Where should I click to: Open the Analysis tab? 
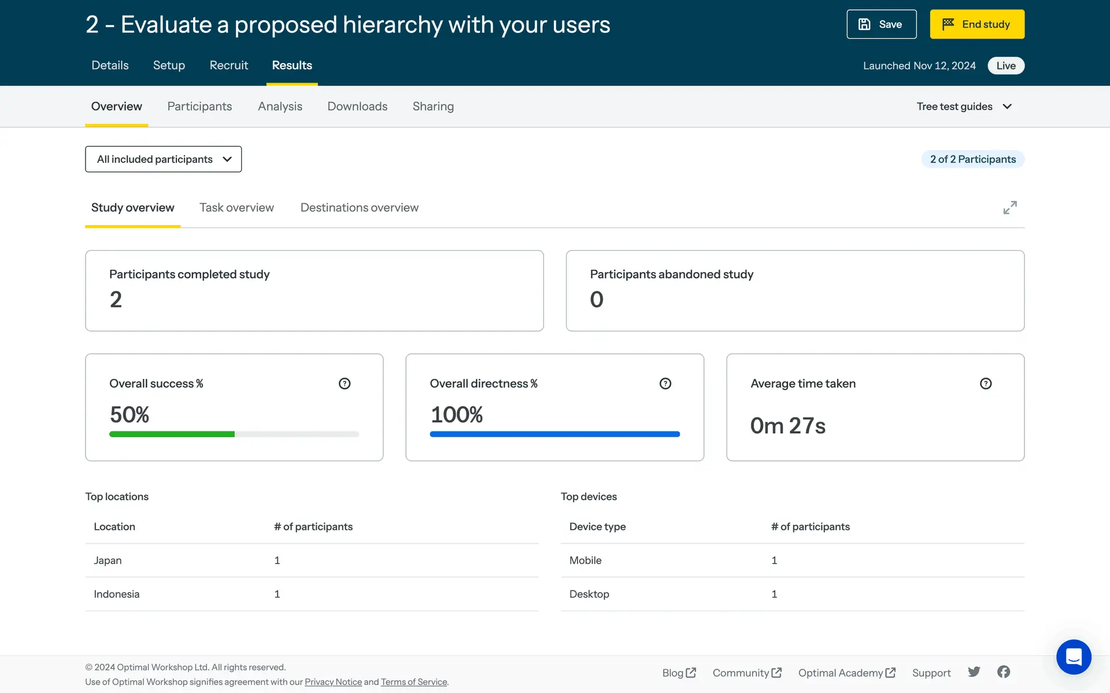(x=280, y=106)
